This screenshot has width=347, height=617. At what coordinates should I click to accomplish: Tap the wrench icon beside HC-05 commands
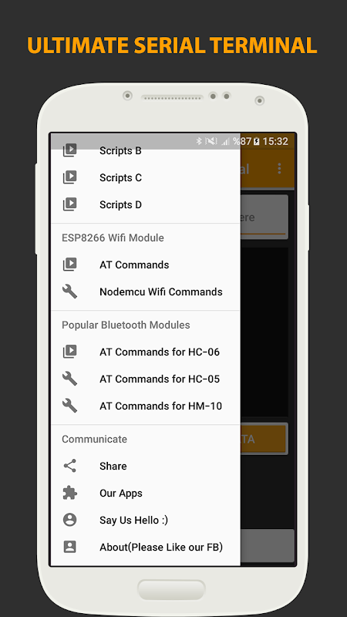[x=69, y=379]
